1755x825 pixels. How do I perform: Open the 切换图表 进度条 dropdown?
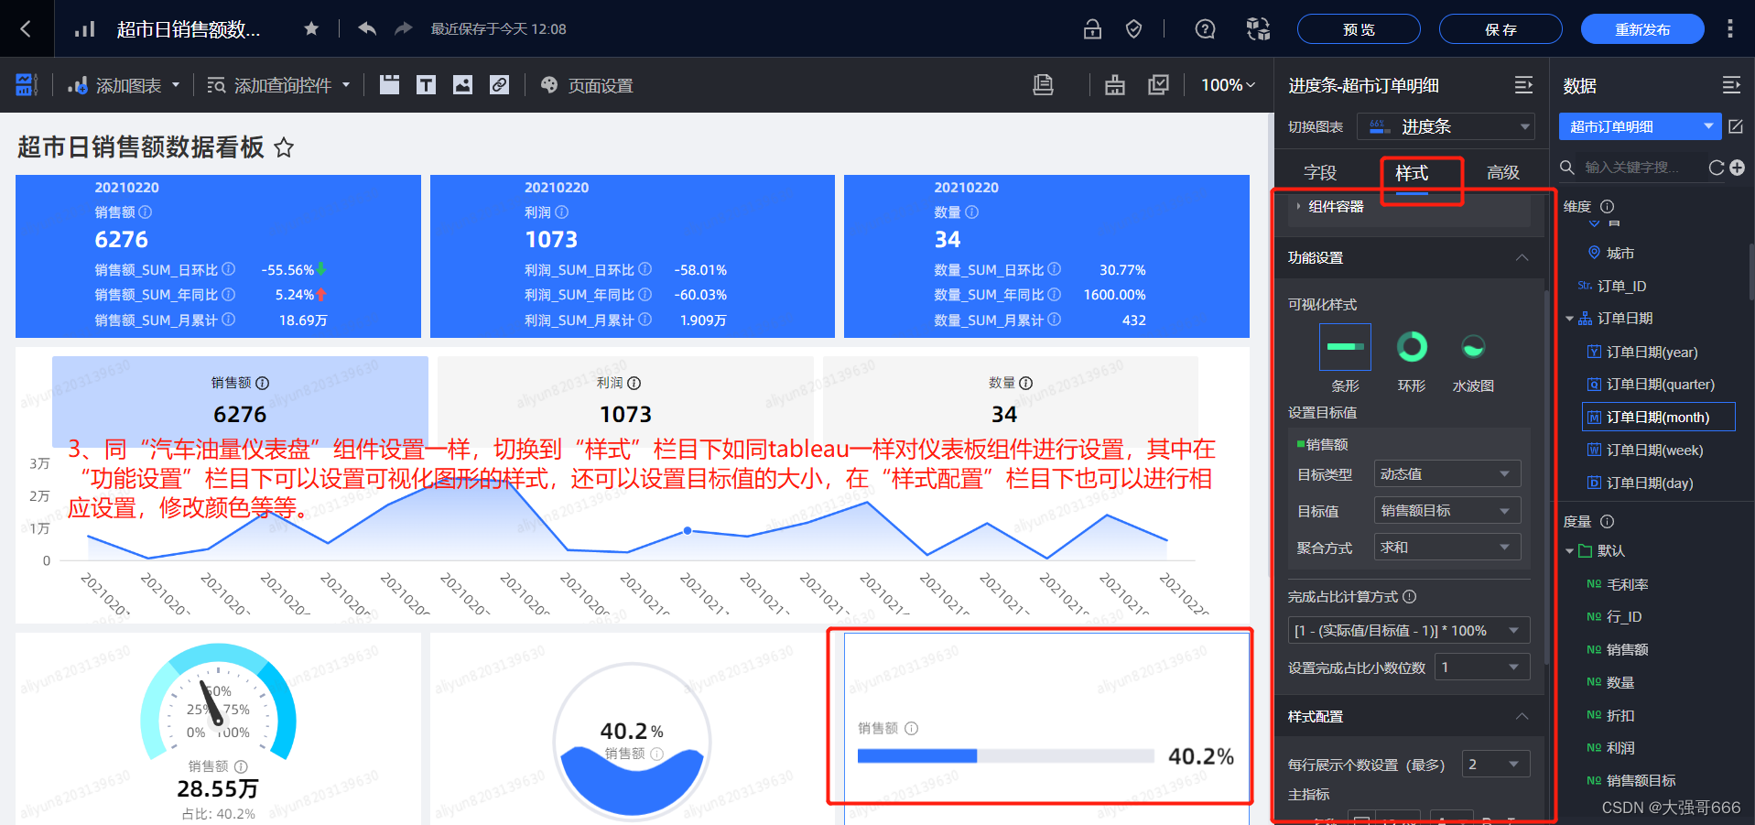[1446, 126]
